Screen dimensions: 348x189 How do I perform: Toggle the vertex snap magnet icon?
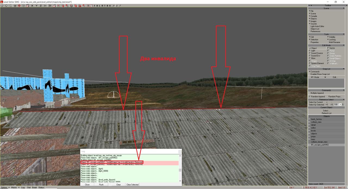[76, 6]
